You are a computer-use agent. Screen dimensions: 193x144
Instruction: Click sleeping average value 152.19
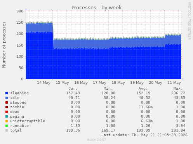coord(143,93)
